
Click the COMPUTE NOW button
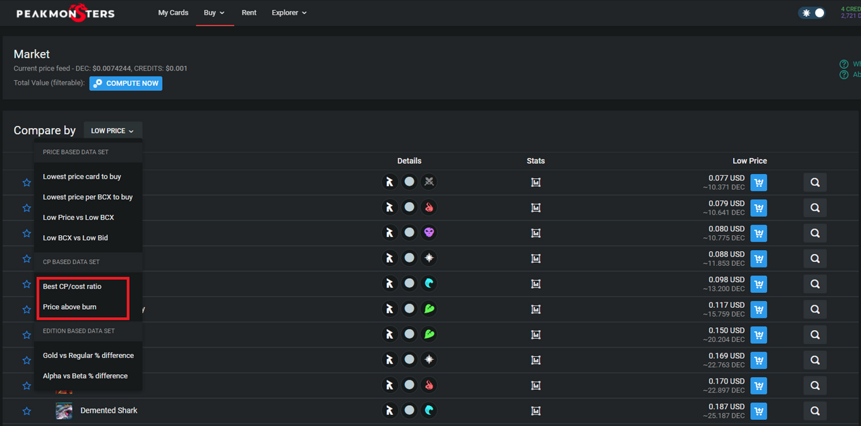click(x=126, y=83)
